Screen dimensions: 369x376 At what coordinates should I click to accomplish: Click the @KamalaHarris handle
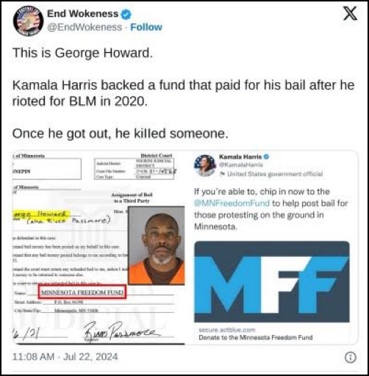click(x=240, y=164)
